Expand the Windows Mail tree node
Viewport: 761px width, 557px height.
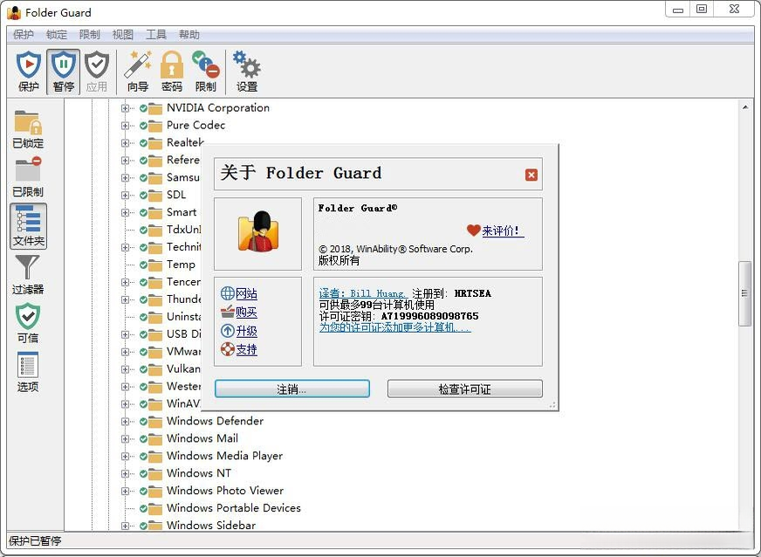125,439
